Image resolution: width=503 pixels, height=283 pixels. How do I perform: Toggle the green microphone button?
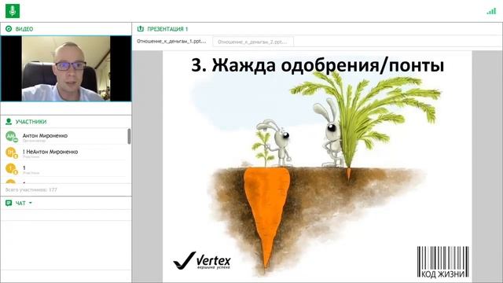13,11
